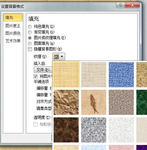Toggle the disabled 与形状 rotate checkbox
This screenshot has height=150, width=147.
35,125
